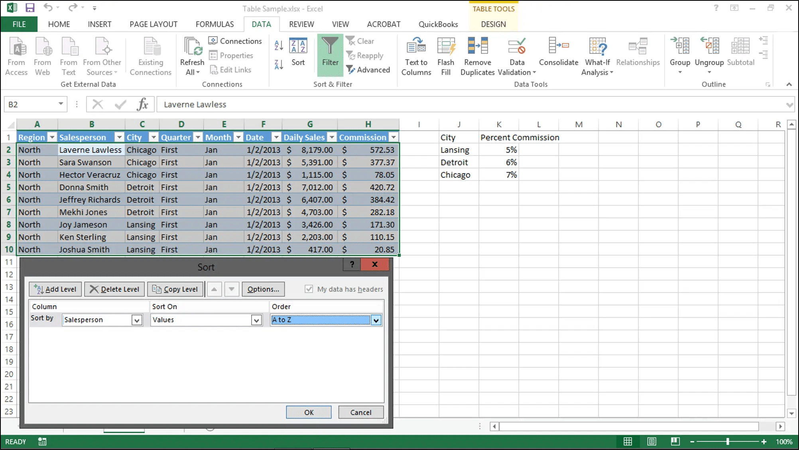
Task: Open the City column filter dropdown
Action: (154, 138)
